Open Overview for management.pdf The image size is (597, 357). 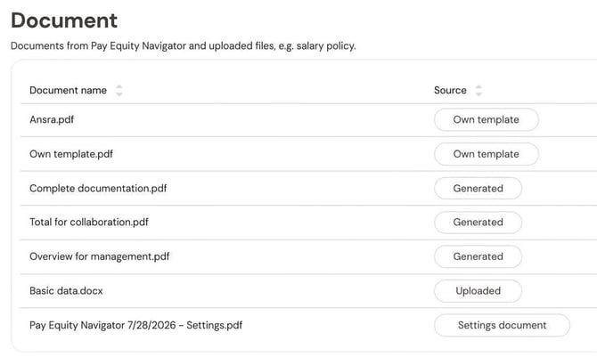(100, 256)
